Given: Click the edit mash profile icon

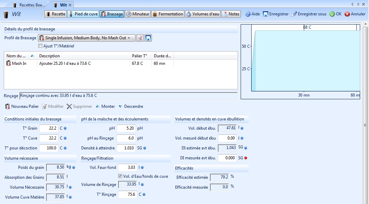Looking at the screenshot, I should coord(140,38).
